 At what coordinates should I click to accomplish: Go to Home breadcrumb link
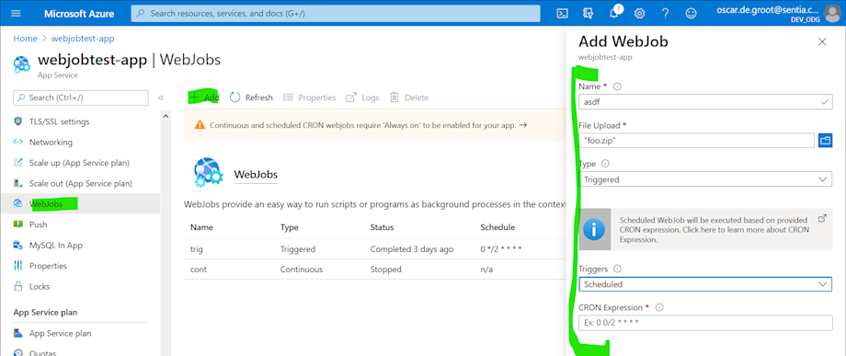26,39
